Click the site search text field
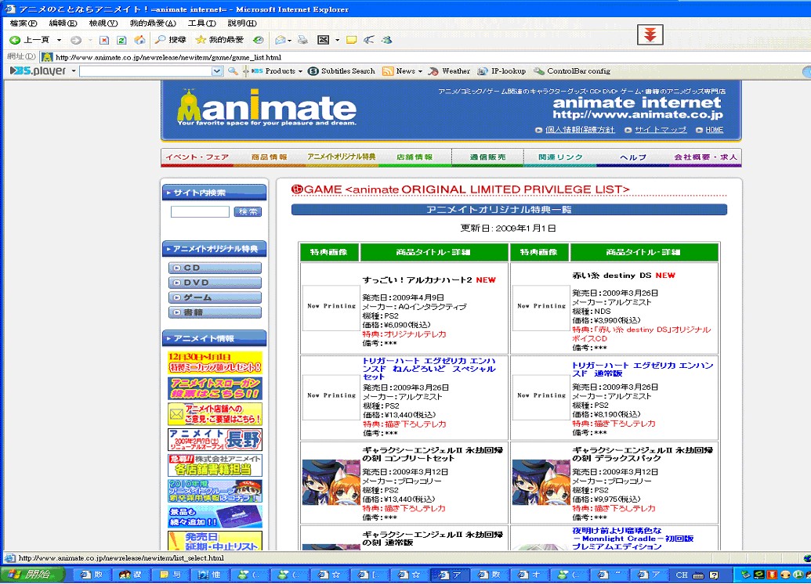This screenshot has height=584, width=811. click(x=200, y=212)
